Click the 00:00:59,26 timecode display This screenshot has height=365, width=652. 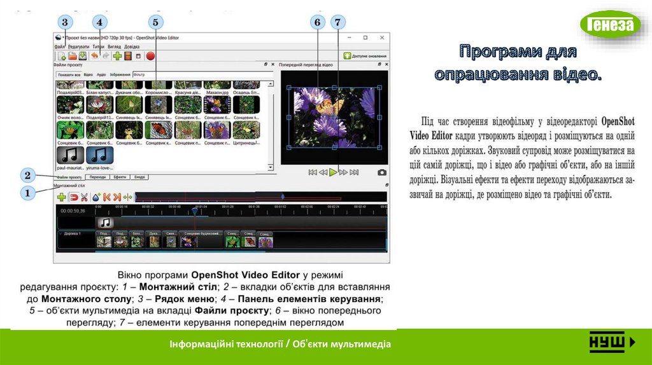pyautogui.click(x=73, y=211)
